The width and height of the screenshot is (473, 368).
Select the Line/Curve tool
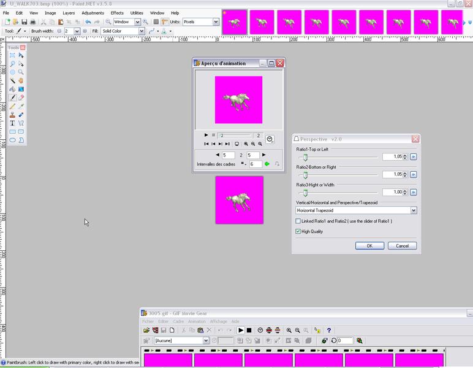click(x=21, y=123)
